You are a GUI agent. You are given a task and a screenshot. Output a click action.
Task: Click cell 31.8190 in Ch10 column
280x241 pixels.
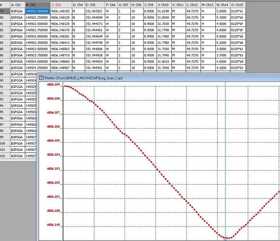(164, 11)
